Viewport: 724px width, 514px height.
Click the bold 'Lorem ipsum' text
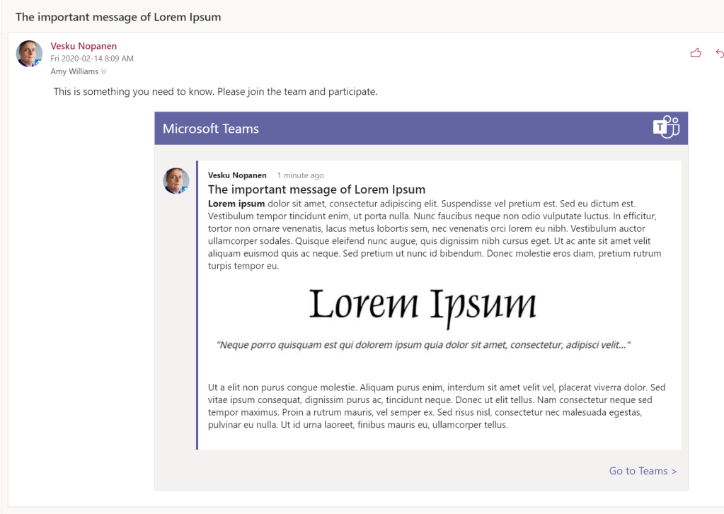point(236,204)
